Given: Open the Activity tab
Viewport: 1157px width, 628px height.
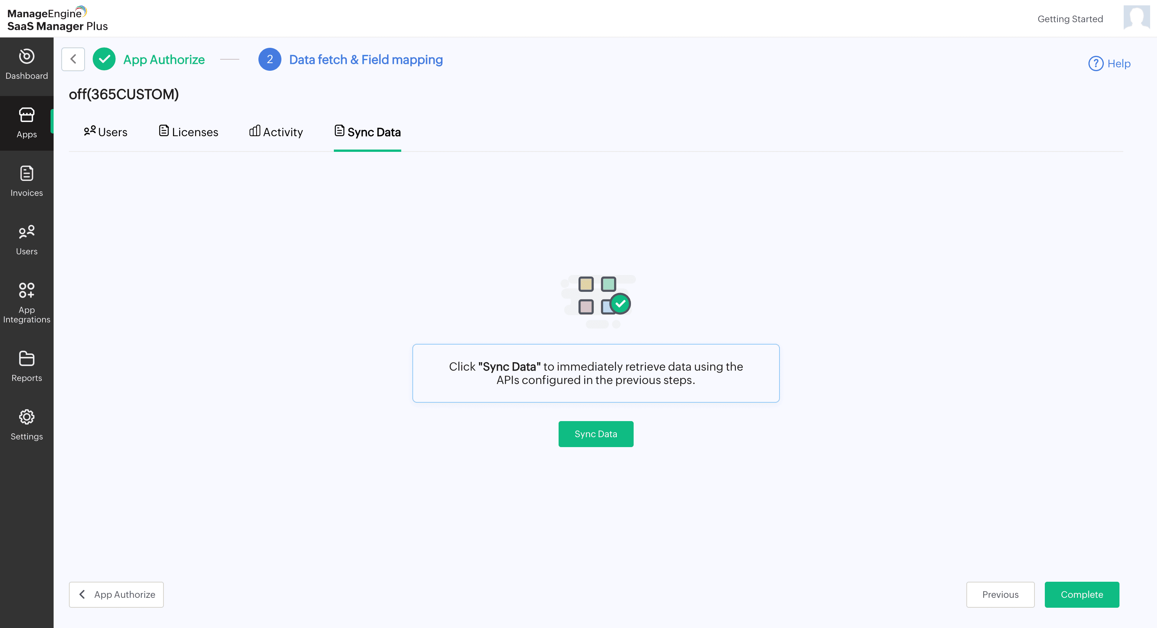Looking at the screenshot, I should coord(276,132).
